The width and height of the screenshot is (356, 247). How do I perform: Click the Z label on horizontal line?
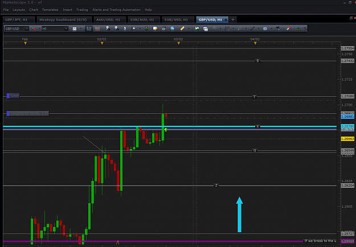coord(216,186)
